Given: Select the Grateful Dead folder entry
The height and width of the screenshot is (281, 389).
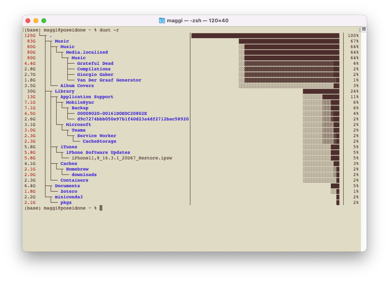Looking at the screenshot, I should (x=95, y=64).
